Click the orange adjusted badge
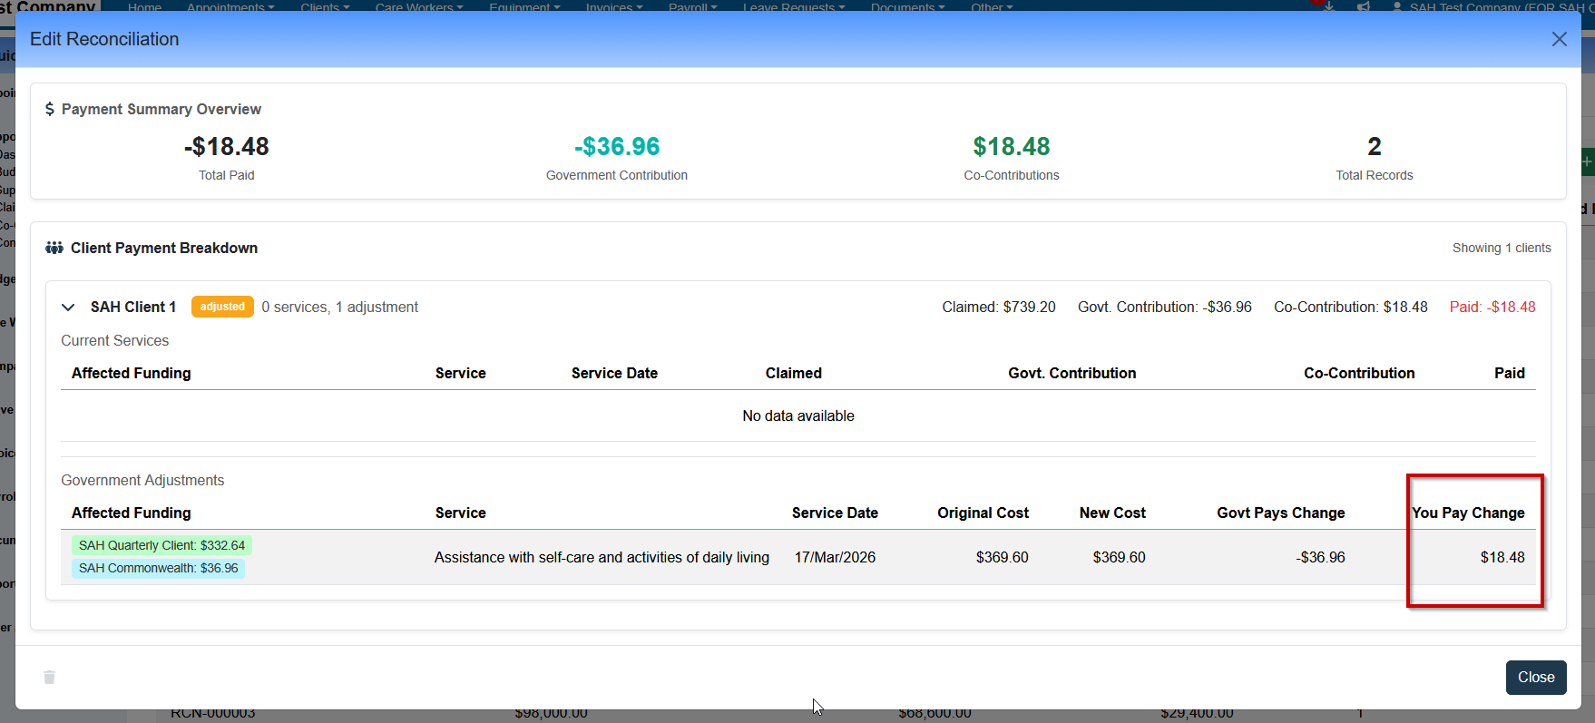This screenshot has width=1595, height=723. (222, 307)
